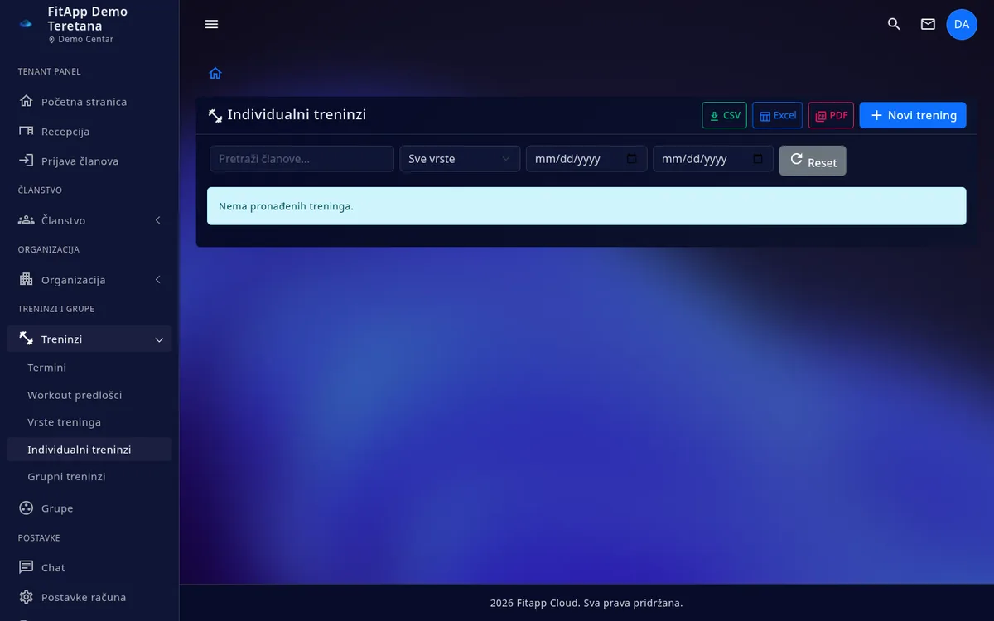Open the calendar picker of the second date field
Image resolution: width=994 pixels, height=621 pixels.
click(758, 159)
